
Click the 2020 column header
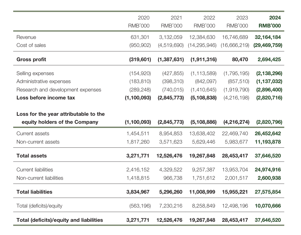pos(144,18)
